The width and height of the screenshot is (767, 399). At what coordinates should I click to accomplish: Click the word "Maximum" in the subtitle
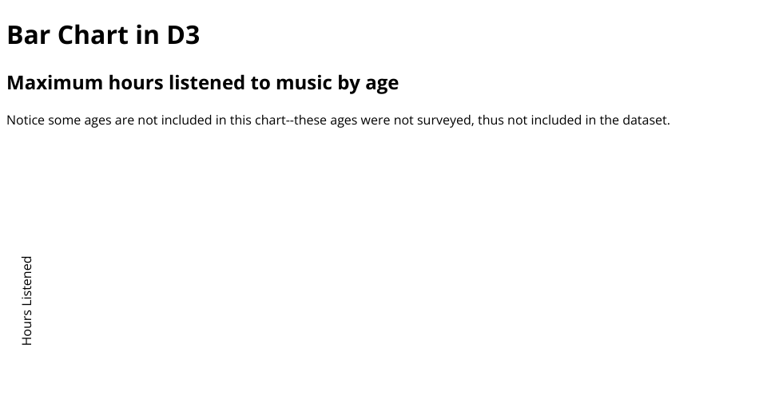55,83
